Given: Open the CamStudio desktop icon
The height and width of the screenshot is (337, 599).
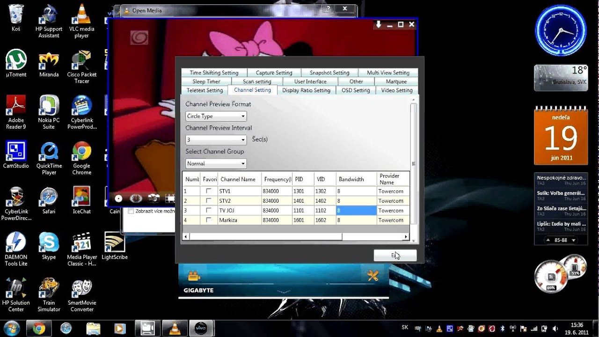Looking at the screenshot, I should [16, 154].
